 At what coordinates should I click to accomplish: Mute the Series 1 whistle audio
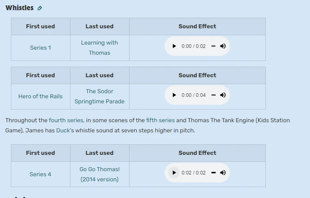click(x=223, y=46)
